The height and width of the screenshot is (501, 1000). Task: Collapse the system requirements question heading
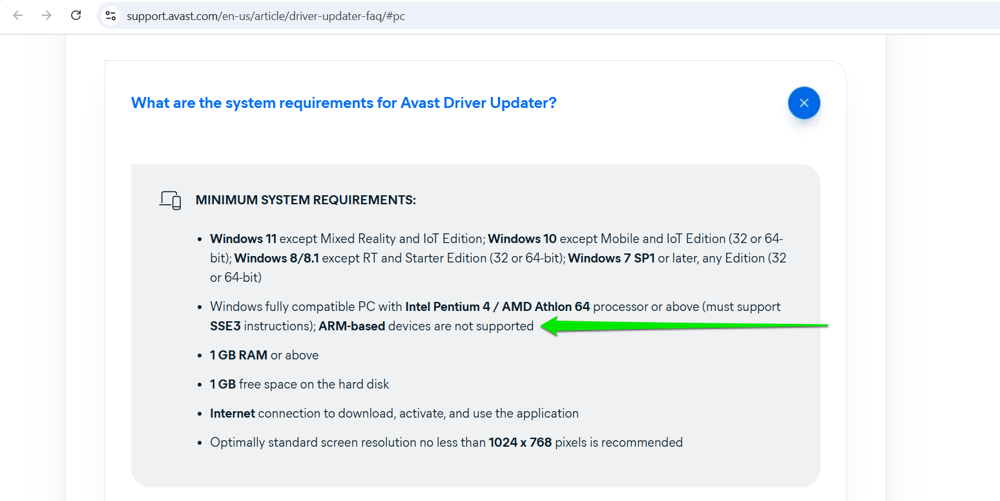point(344,103)
